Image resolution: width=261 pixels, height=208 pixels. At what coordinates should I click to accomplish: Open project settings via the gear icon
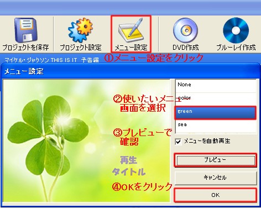[x=81, y=30]
